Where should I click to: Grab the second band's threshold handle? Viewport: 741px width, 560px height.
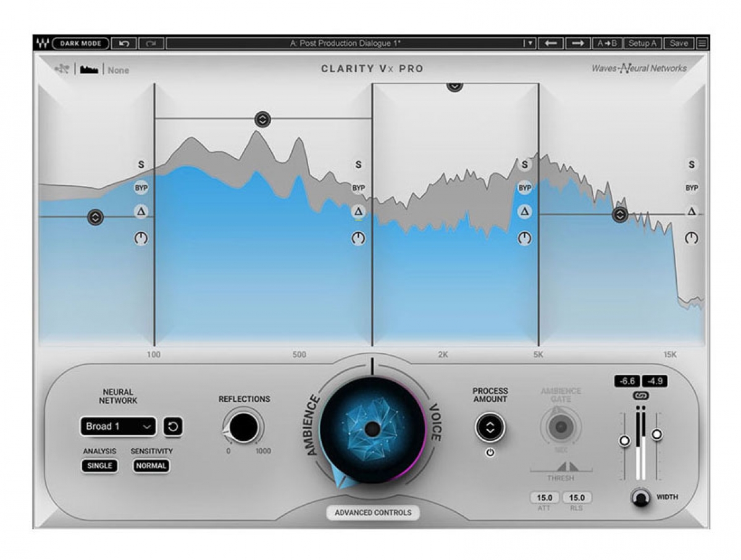pyautogui.click(x=262, y=119)
